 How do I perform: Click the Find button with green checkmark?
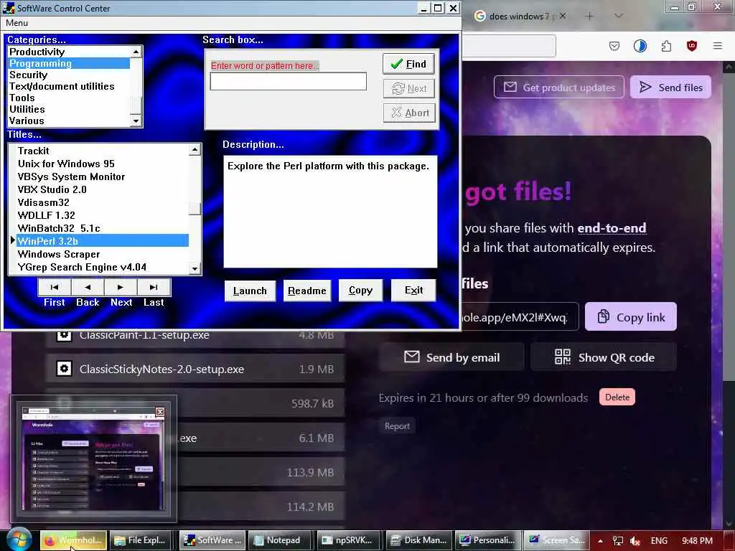point(408,64)
